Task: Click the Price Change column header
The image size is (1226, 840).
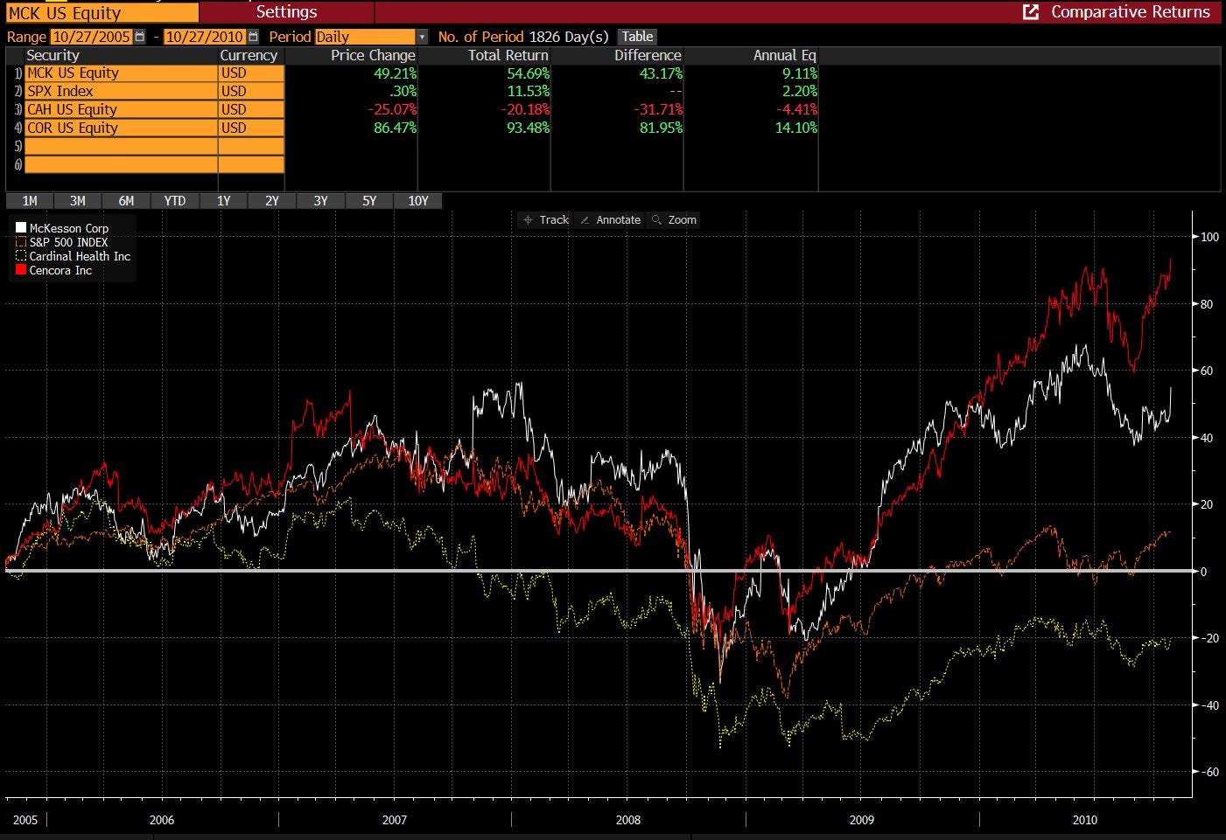Action: coord(373,55)
